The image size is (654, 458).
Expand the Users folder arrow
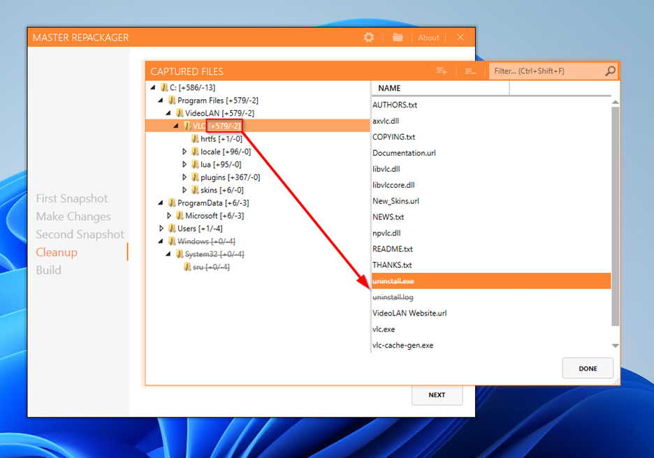click(x=161, y=228)
